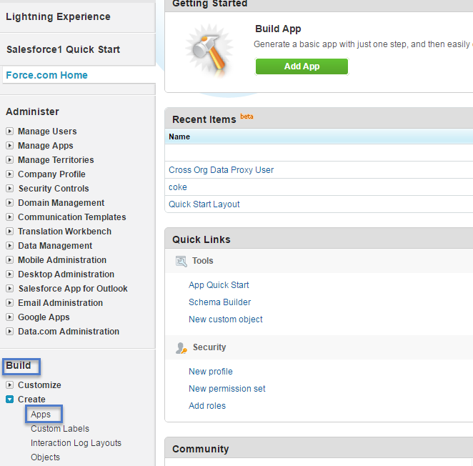Click the Security key icon in Quick Links
Viewport: 473px width, 466px height.
point(181,348)
